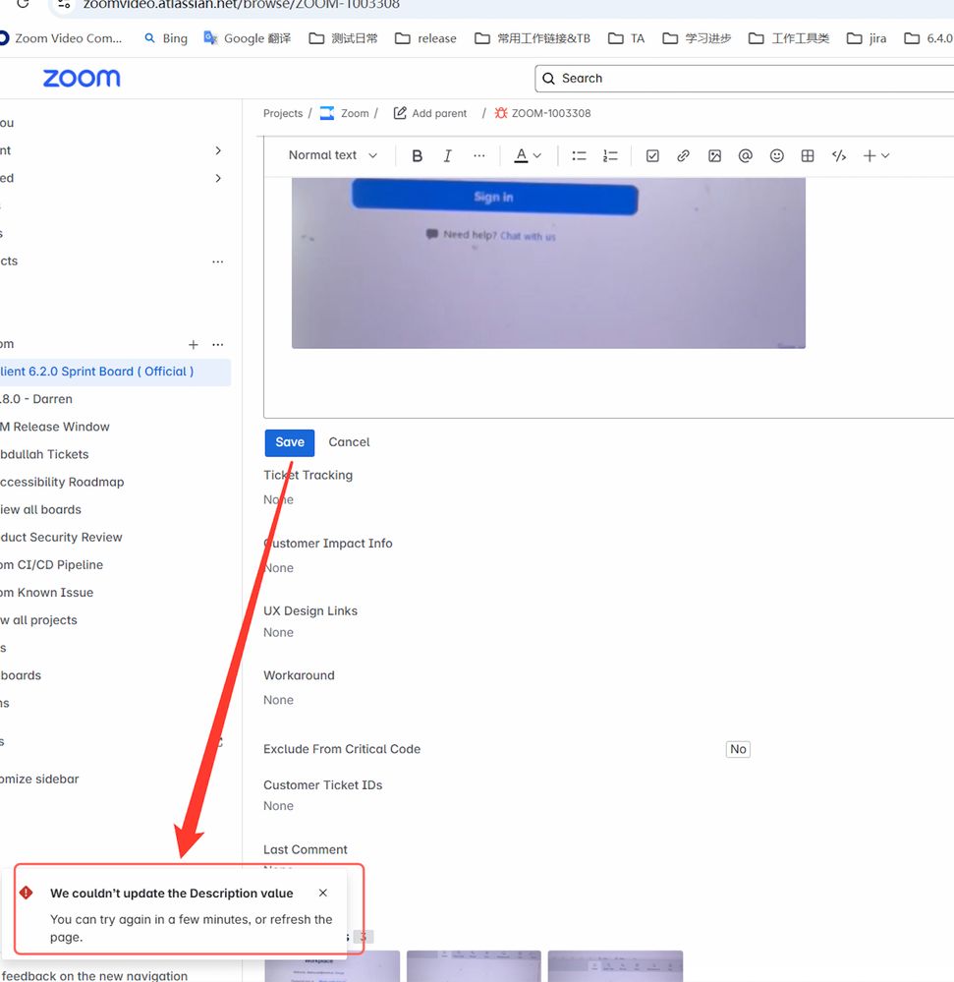Screen dimensions: 954x982
Task: Open Product Security Review project
Action: 61,537
